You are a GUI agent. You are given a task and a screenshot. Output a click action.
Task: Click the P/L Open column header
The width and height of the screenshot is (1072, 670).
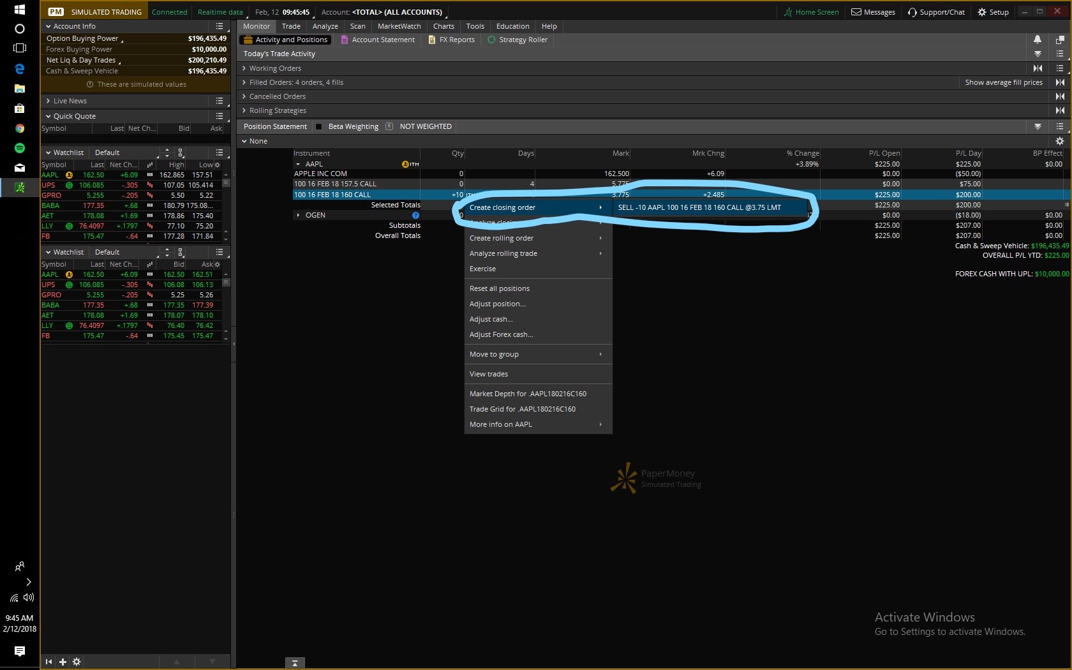884,153
